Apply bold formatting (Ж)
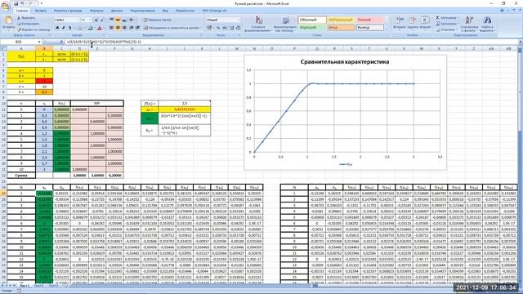 coord(57,28)
